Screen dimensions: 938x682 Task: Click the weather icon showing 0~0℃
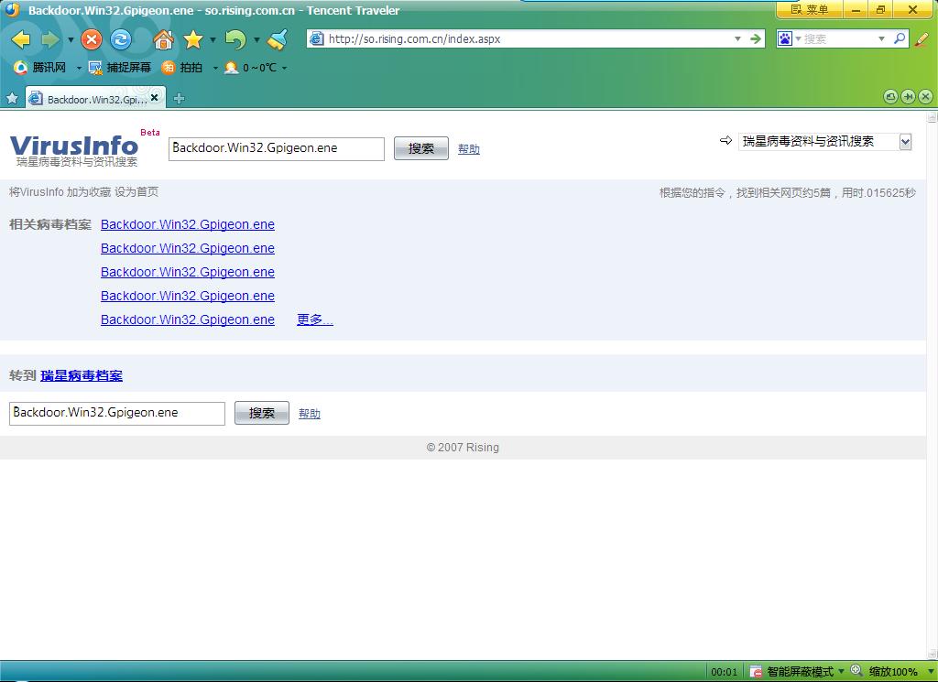point(231,68)
